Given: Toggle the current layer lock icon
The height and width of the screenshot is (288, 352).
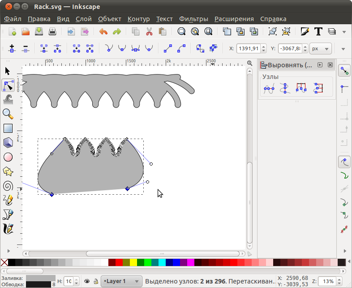Looking at the screenshot, I should pos(96,281).
